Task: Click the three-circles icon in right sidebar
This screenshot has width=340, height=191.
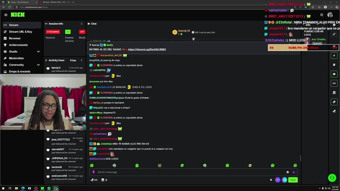Action: click(334, 111)
